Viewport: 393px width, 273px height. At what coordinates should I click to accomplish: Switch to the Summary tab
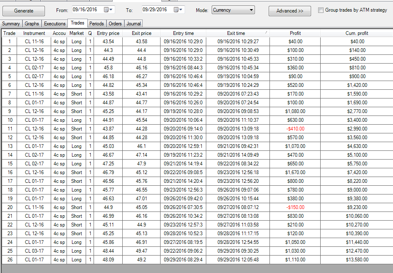click(11, 24)
